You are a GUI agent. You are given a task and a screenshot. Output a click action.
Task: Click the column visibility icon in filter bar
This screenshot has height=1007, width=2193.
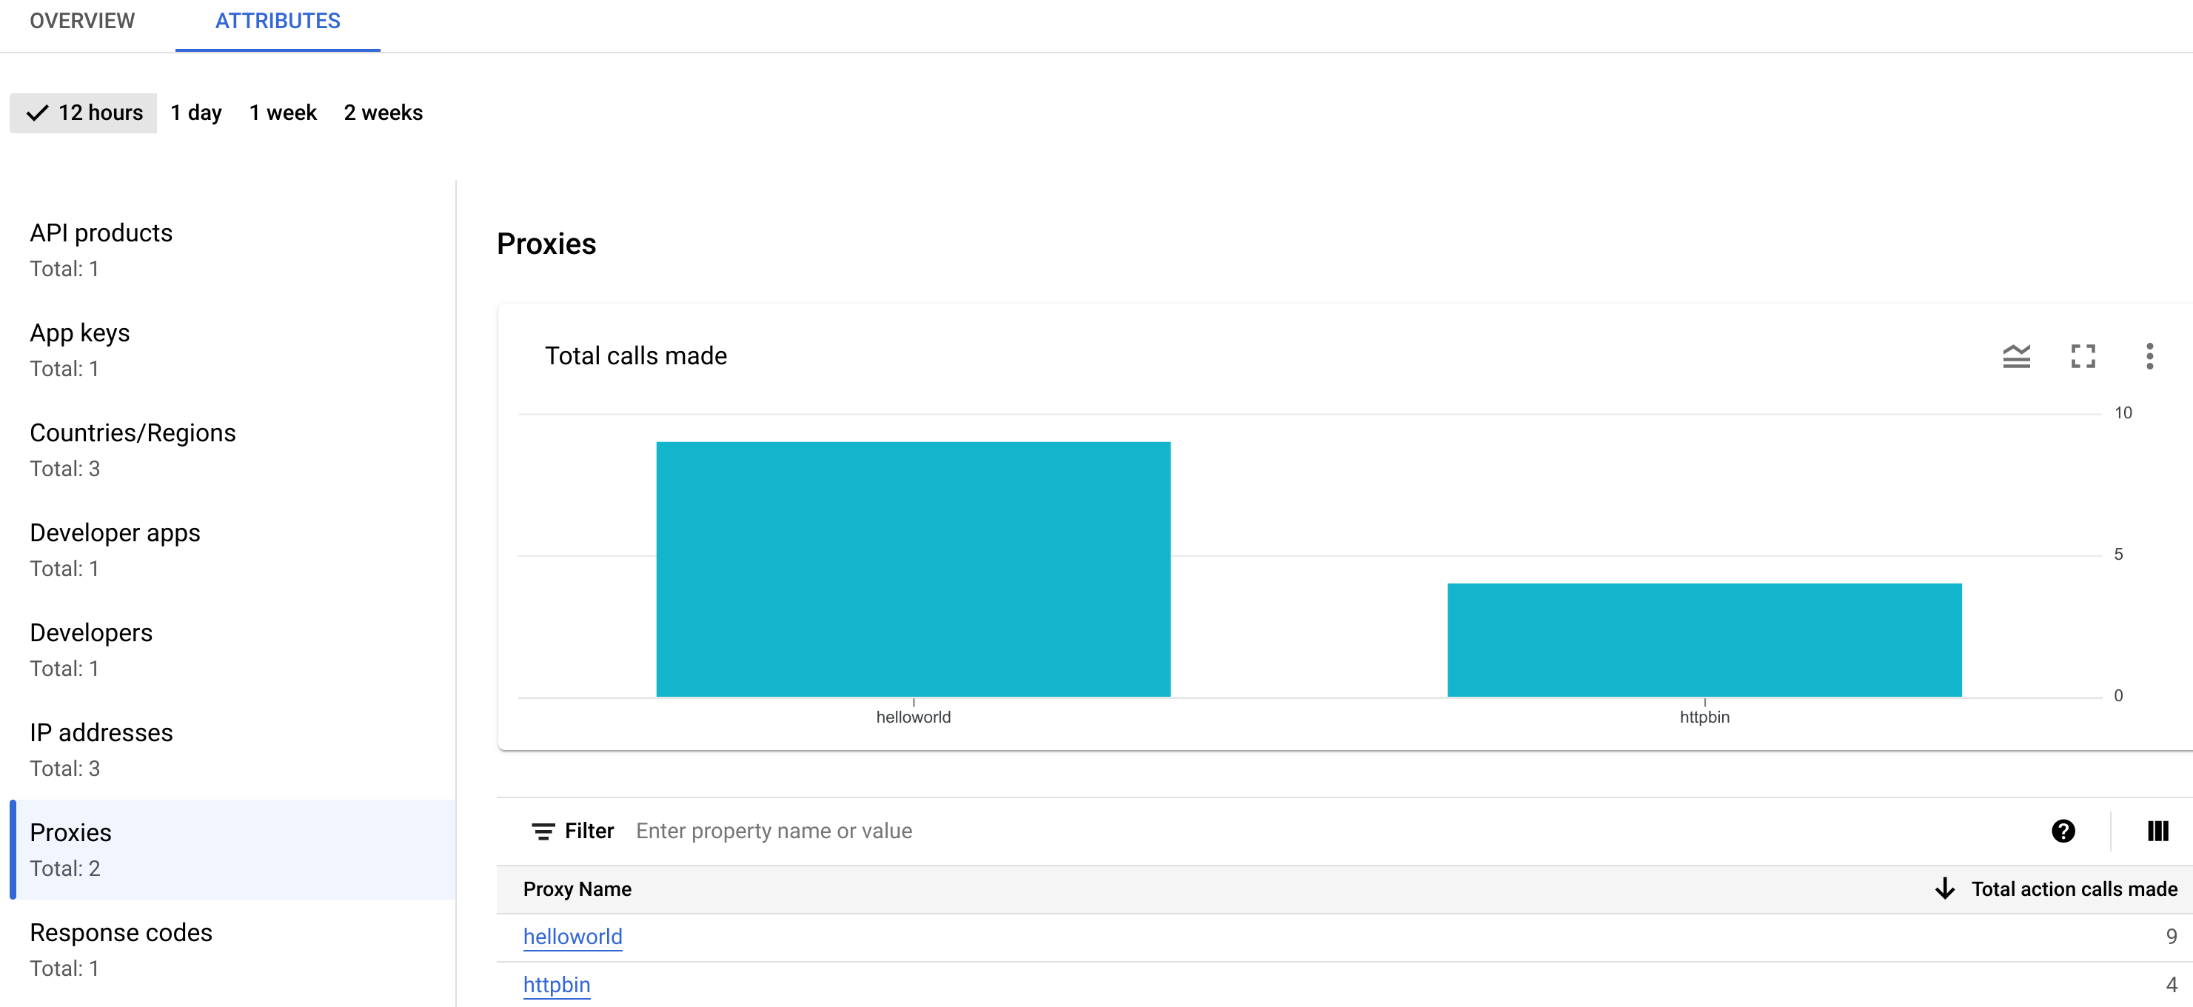2158,829
